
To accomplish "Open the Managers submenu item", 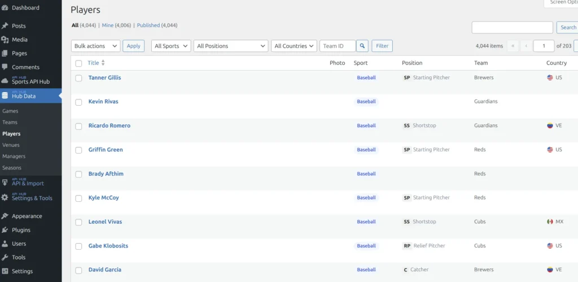I will [14, 156].
